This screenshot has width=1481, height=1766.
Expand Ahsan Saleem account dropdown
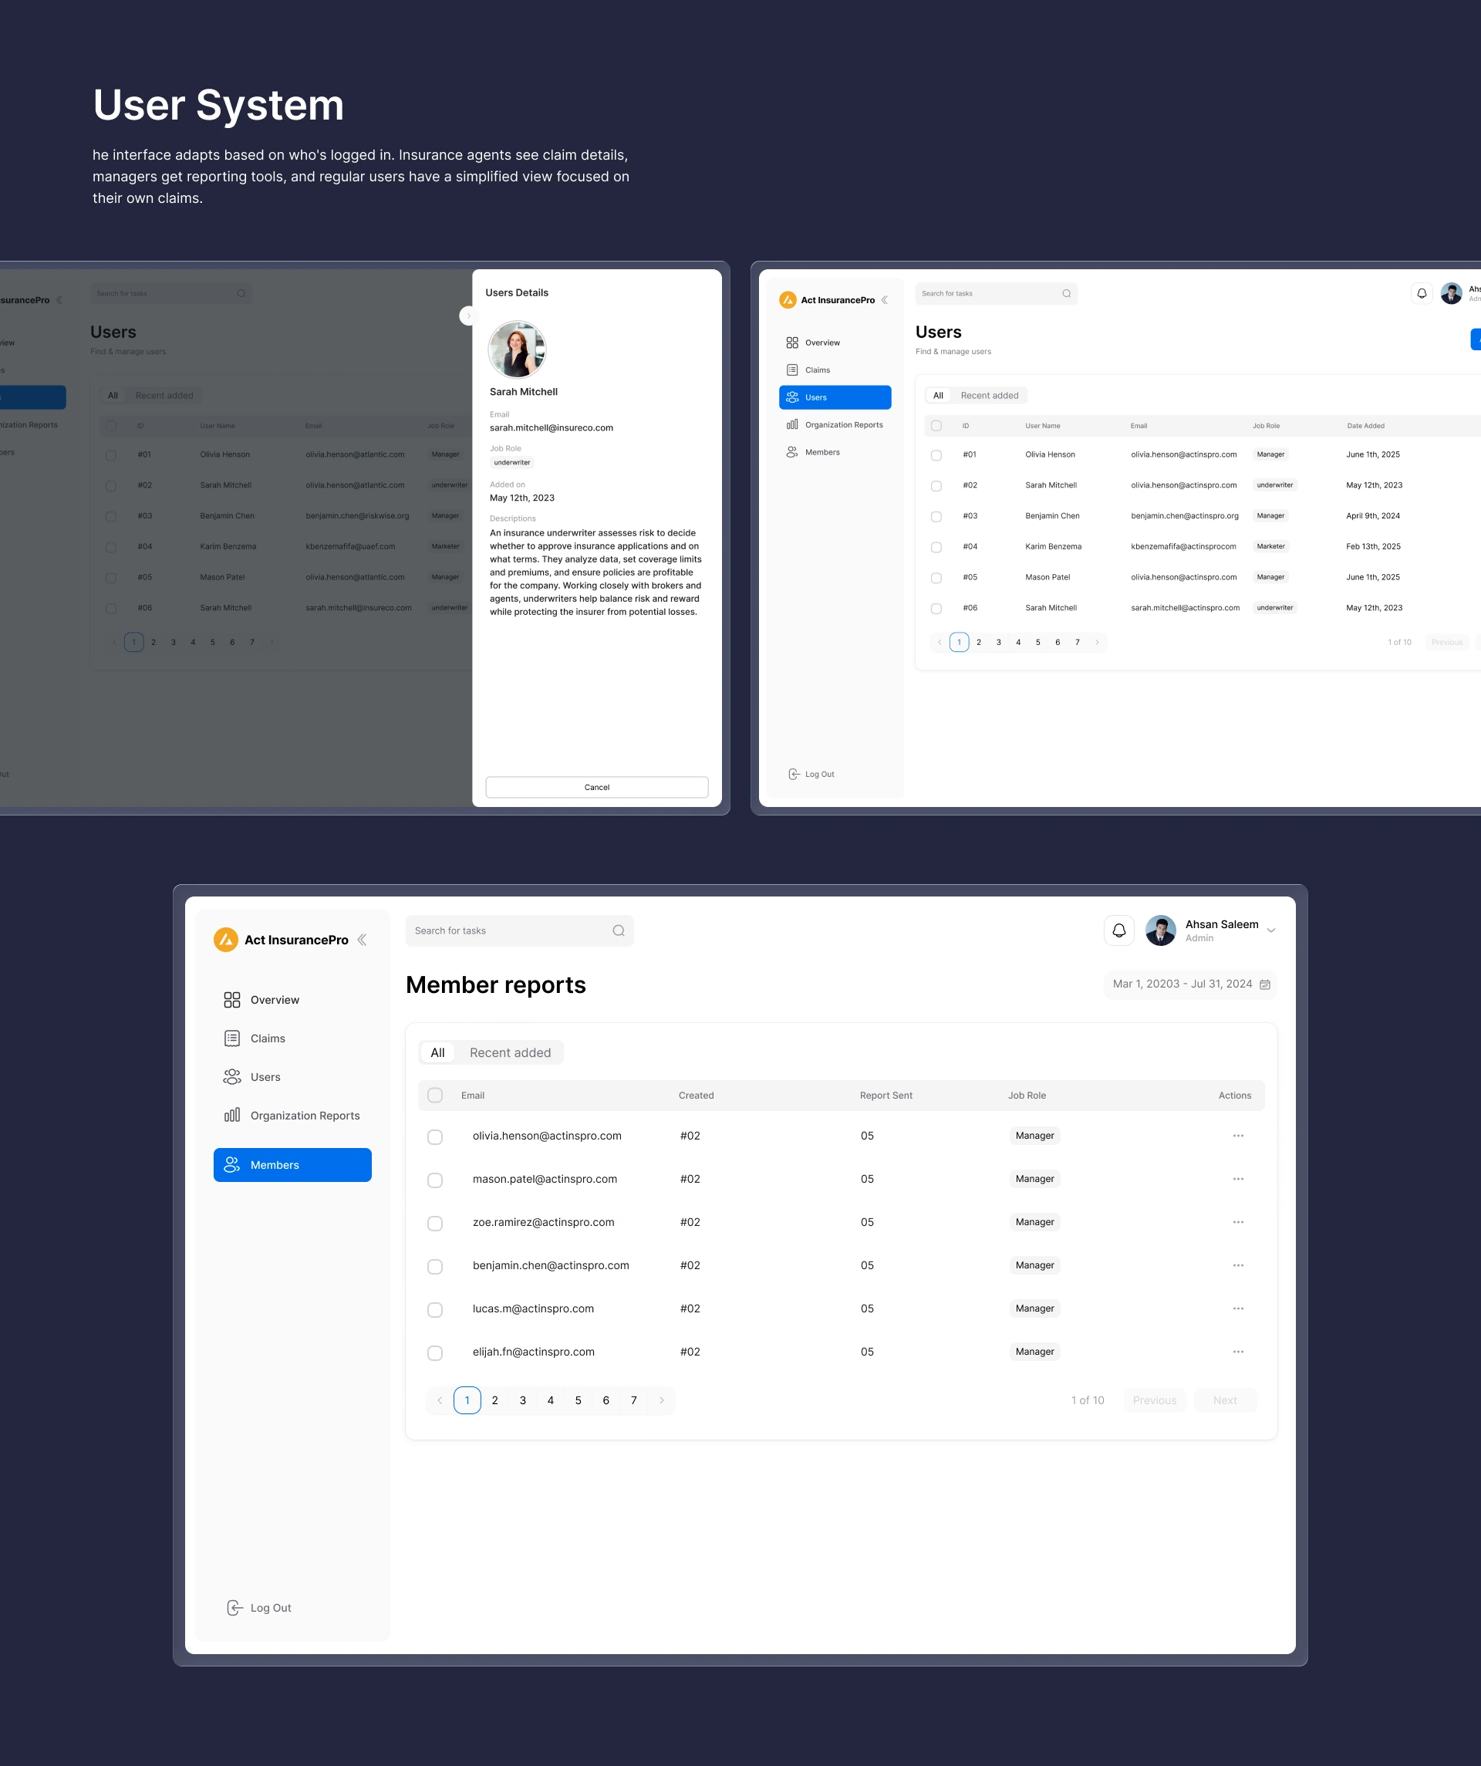click(x=1270, y=930)
